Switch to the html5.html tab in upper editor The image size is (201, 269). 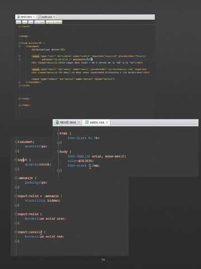(x=26, y=17)
